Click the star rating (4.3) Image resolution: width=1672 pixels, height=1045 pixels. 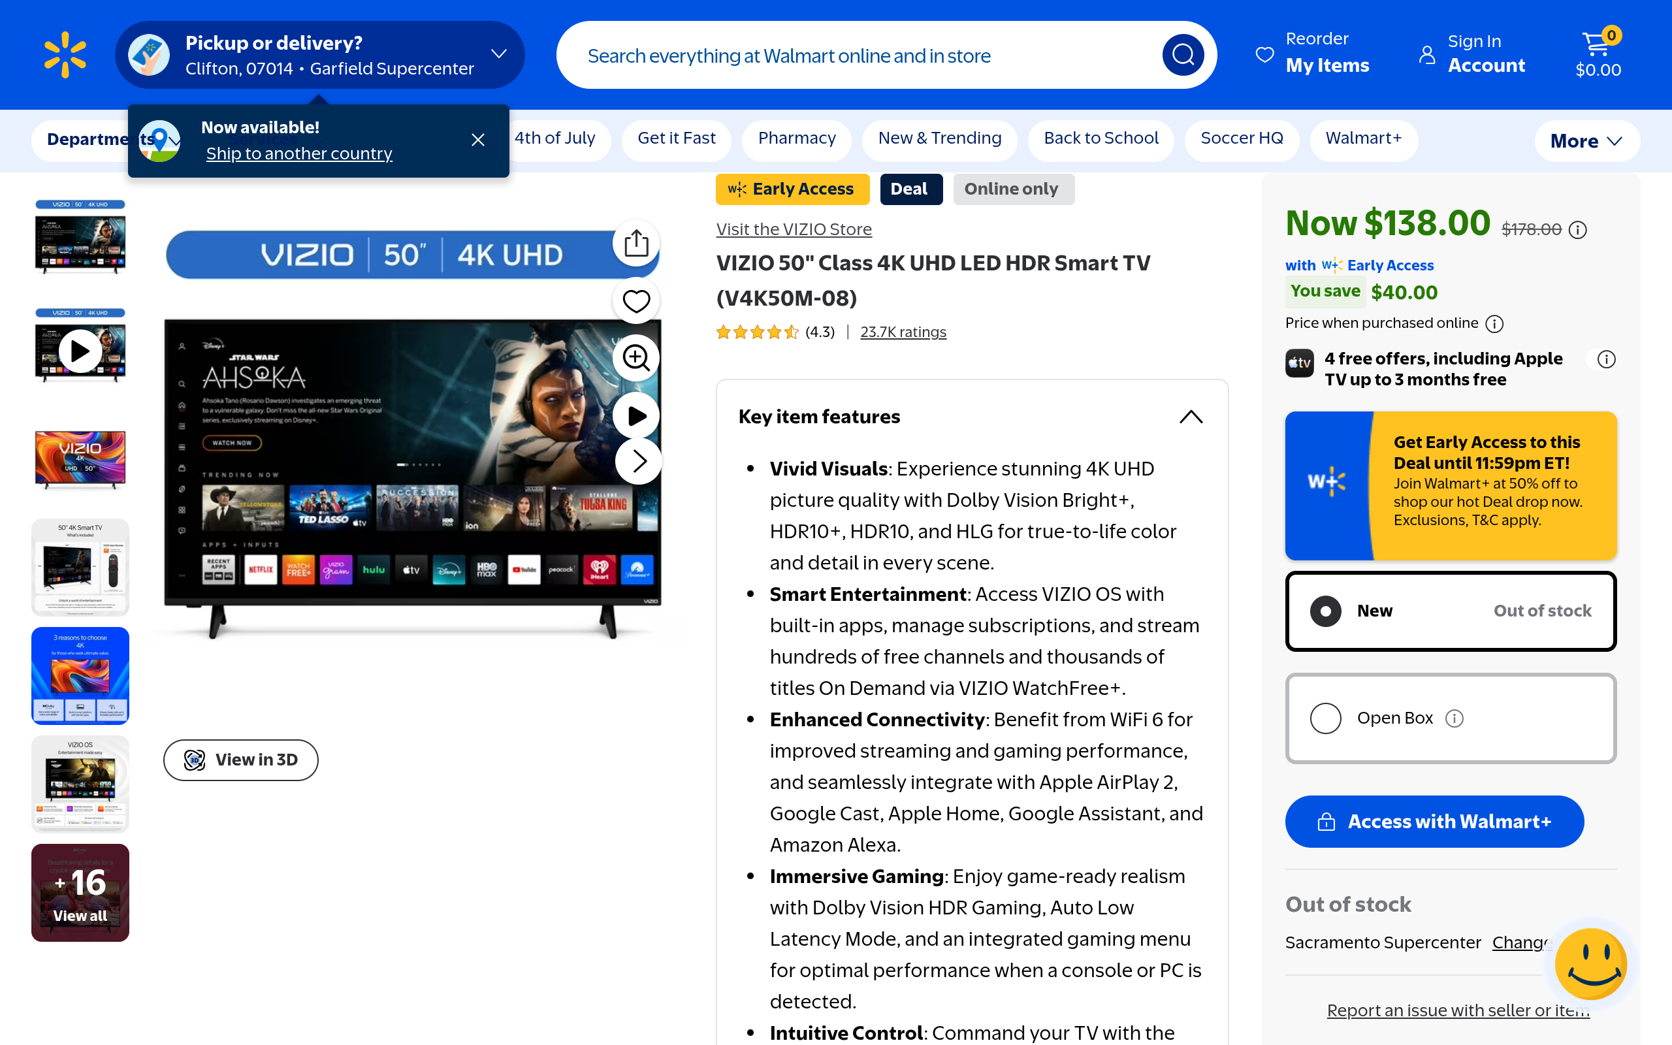[x=775, y=332]
